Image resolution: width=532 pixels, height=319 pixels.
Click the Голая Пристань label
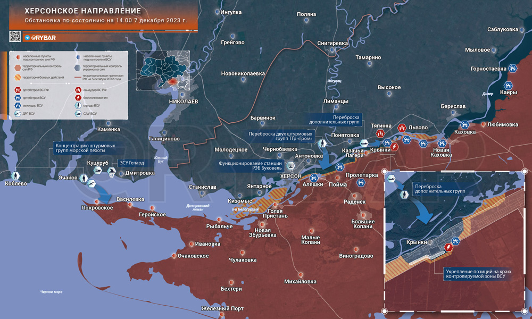click(275, 213)
